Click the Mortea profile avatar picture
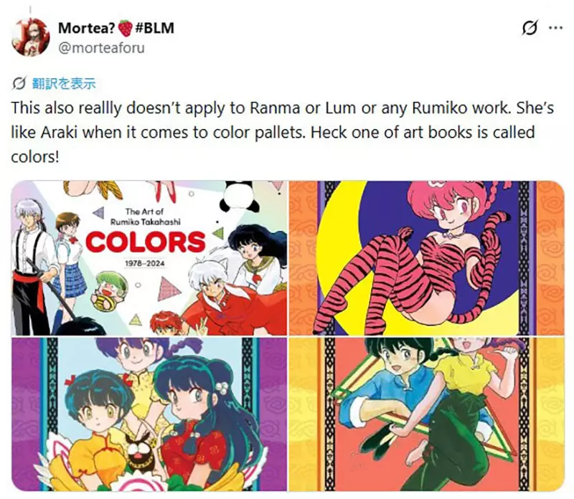 click(x=29, y=37)
